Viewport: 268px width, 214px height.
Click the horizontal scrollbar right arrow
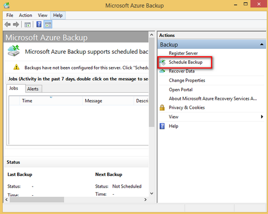coord(145,200)
